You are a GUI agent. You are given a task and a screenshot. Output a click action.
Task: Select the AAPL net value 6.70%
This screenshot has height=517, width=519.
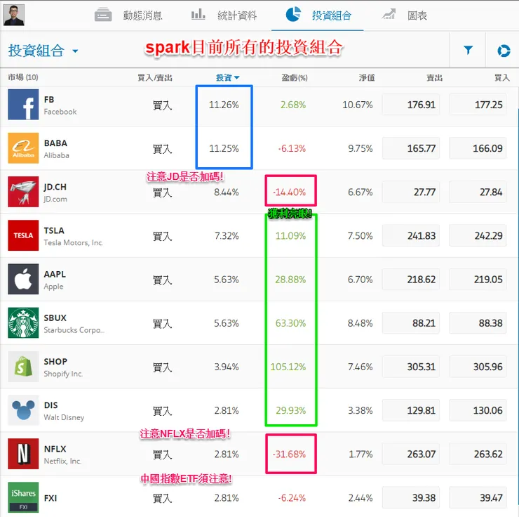click(x=360, y=280)
